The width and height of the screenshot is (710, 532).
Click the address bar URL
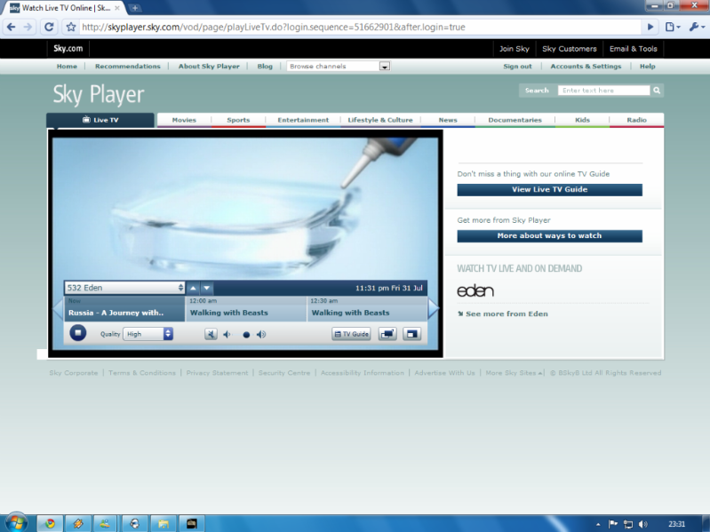pyautogui.click(x=273, y=28)
